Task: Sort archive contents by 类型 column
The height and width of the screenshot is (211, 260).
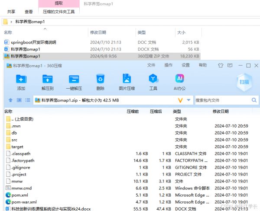Action: [x=177, y=112]
